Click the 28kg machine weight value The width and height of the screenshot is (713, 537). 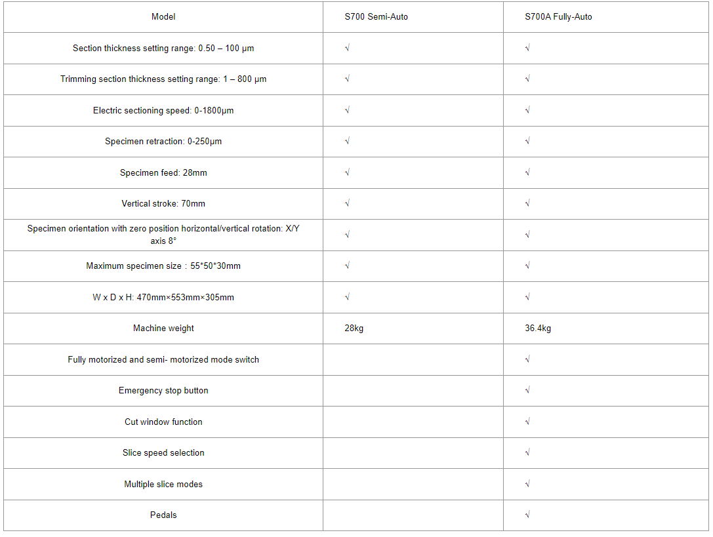[x=354, y=328]
